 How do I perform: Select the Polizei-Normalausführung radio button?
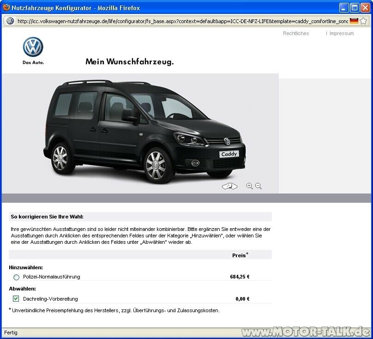click(17, 277)
